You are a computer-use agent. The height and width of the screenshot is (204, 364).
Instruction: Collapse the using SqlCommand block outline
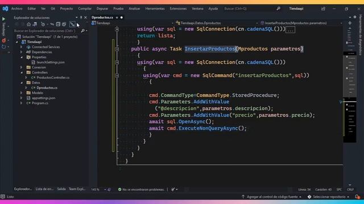coord(117,75)
